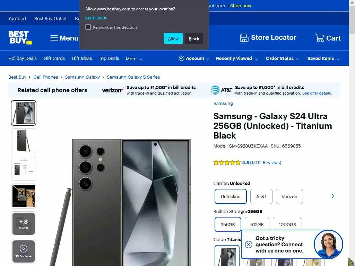Click the Account person icon
The image size is (355, 266).
tap(181, 58)
